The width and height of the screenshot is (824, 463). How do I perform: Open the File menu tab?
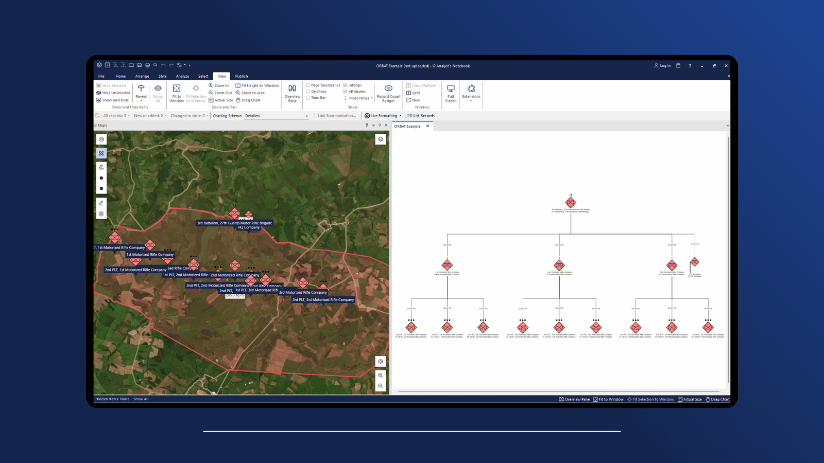point(101,76)
